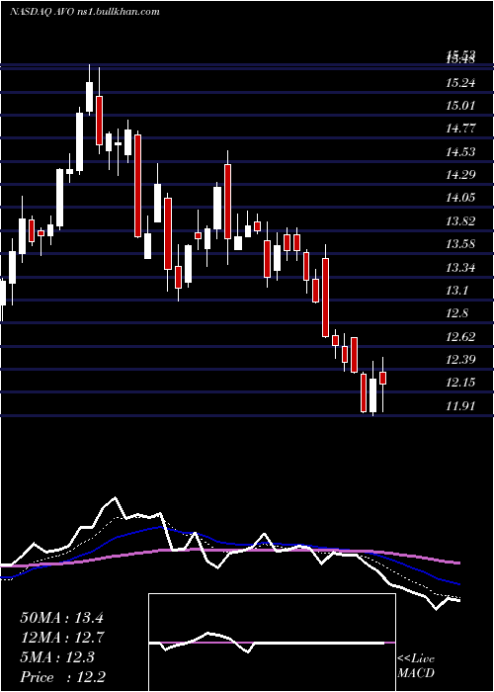
Task: Click the Price : 12.2 label
Action: coord(62,677)
